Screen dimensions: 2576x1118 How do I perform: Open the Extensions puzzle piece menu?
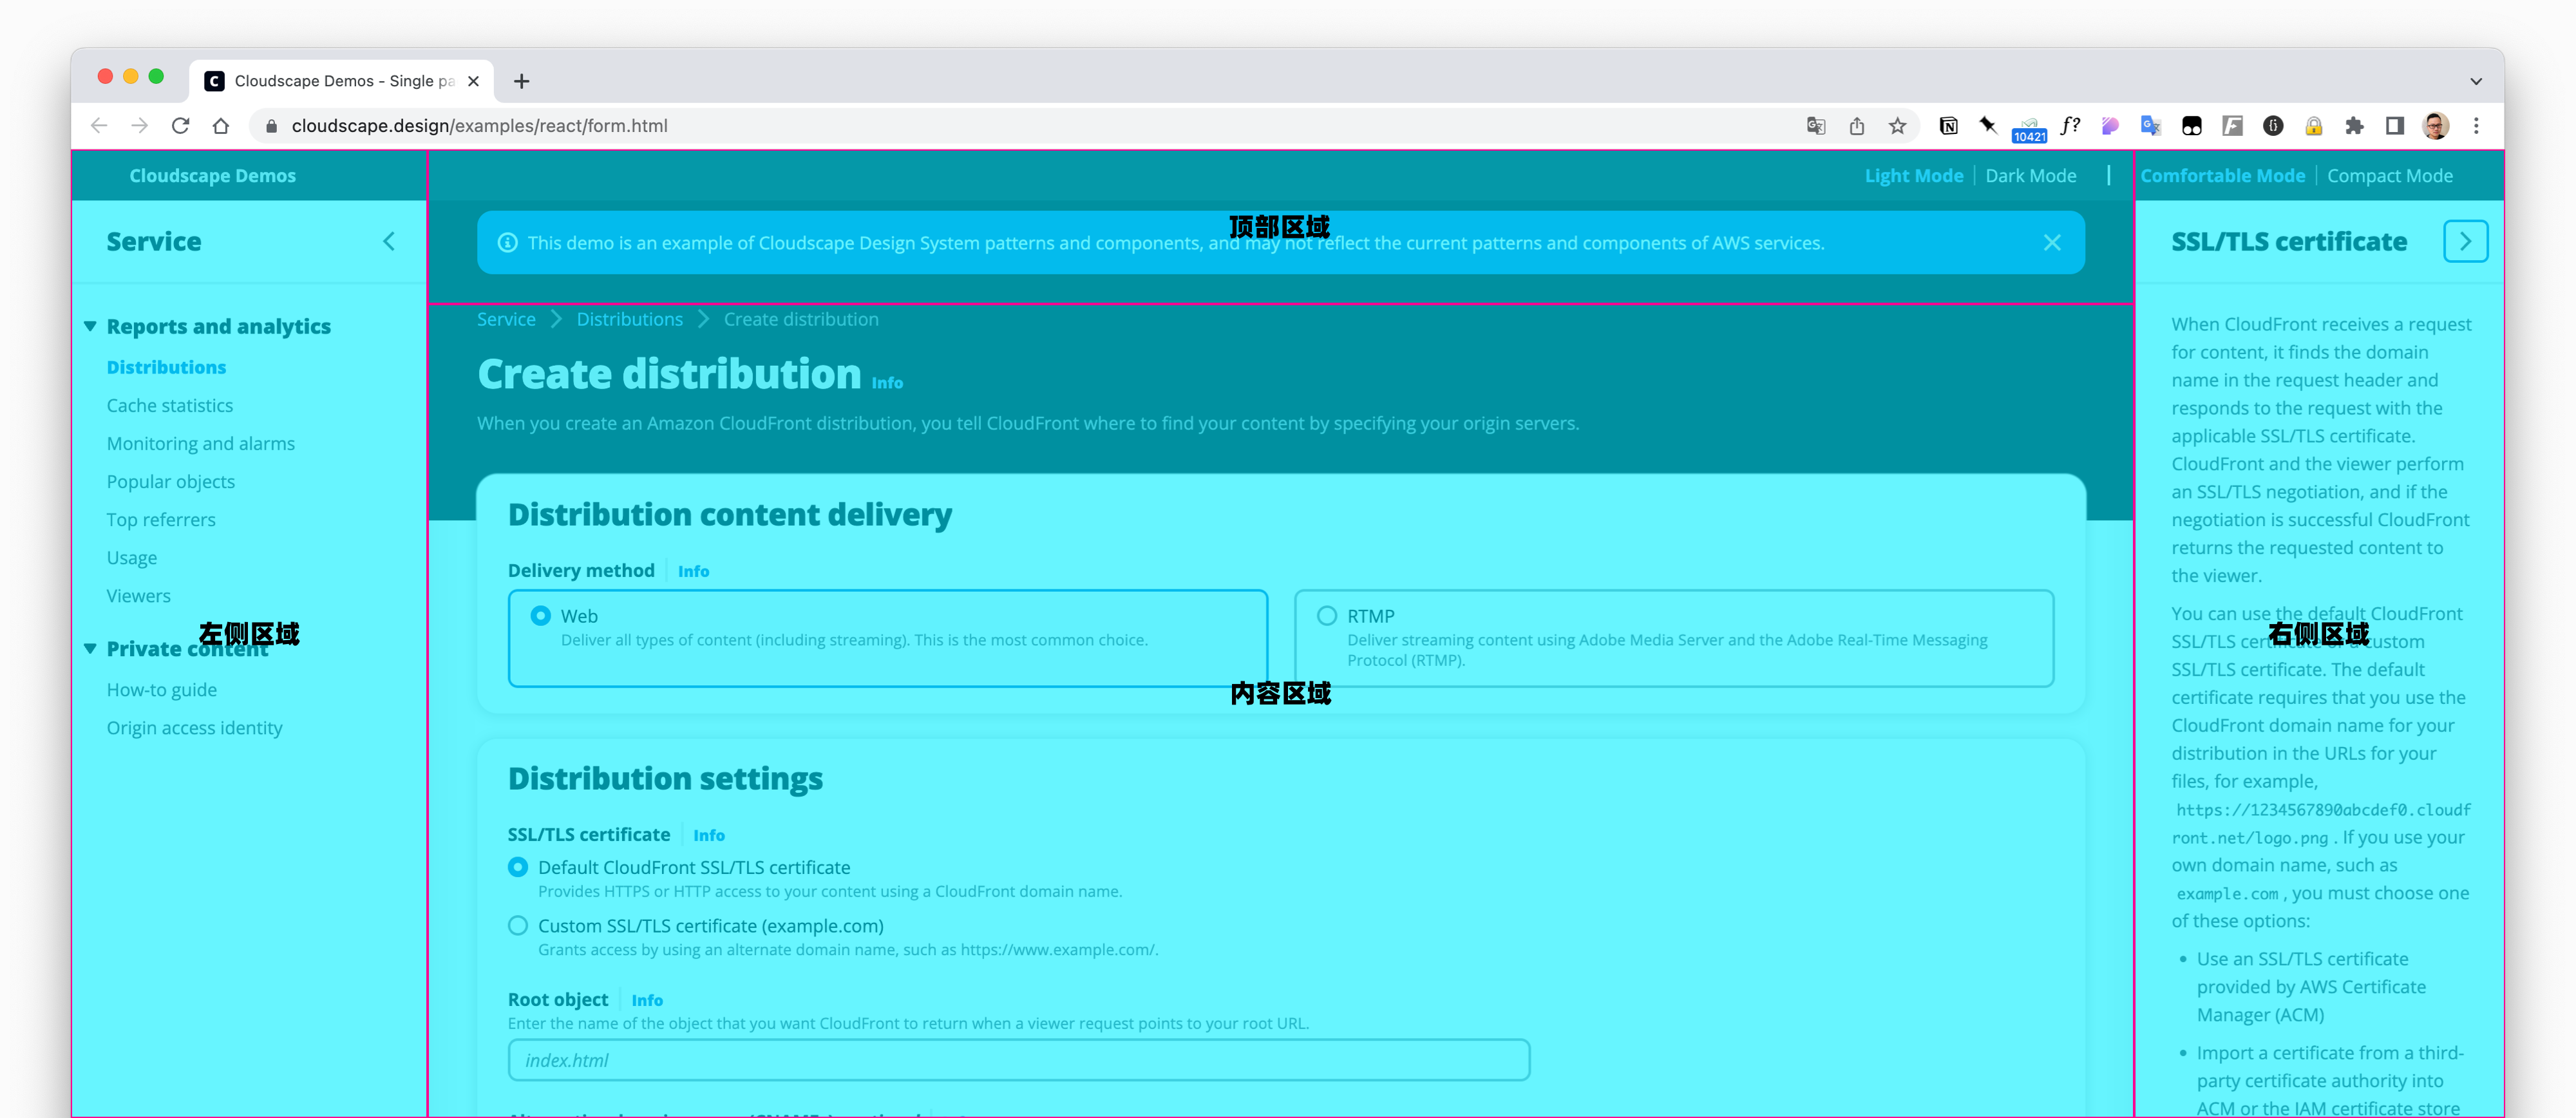click(x=2354, y=125)
